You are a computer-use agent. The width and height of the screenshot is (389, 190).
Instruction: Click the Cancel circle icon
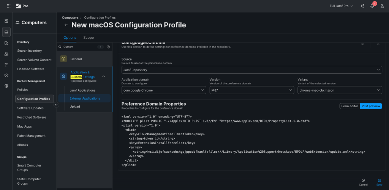(363, 180)
